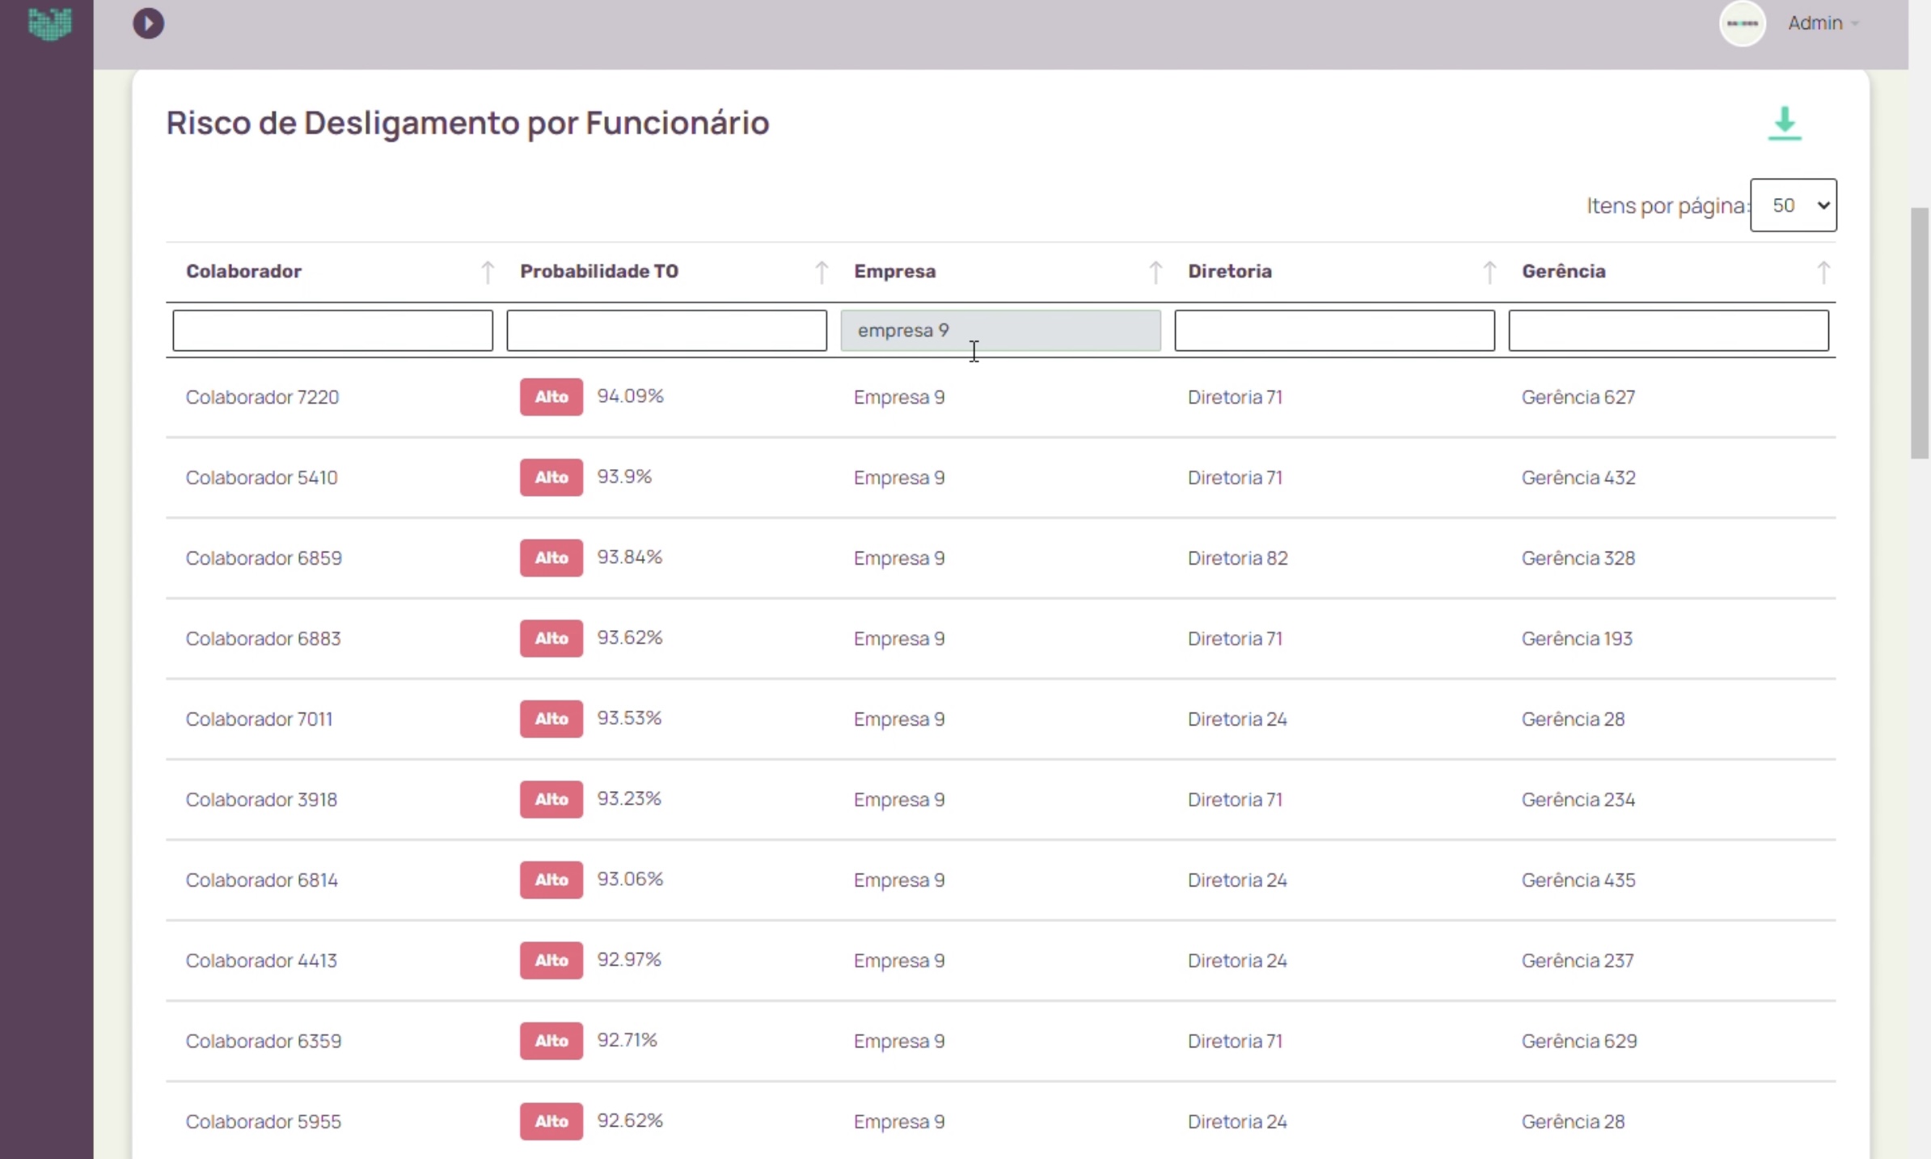The width and height of the screenshot is (1931, 1159).
Task: Focus the Colaborador filter field
Action: coord(332,330)
